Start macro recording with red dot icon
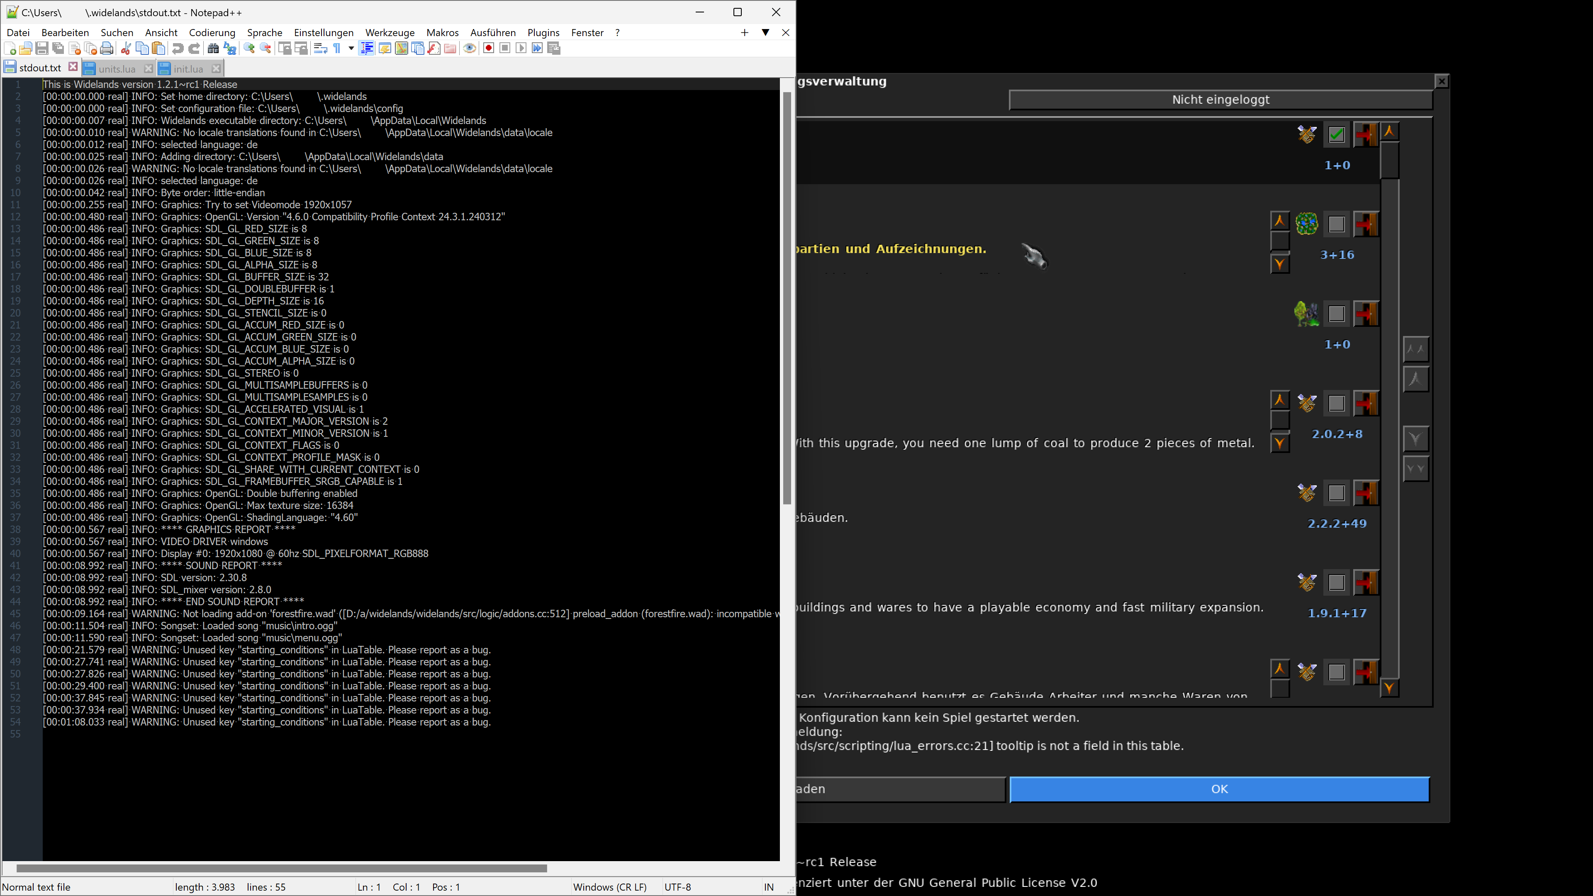The height and width of the screenshot is (896, 1593). (489, 48)
